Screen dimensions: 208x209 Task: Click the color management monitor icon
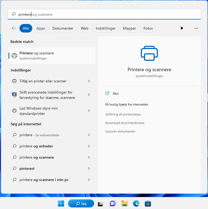14,95
